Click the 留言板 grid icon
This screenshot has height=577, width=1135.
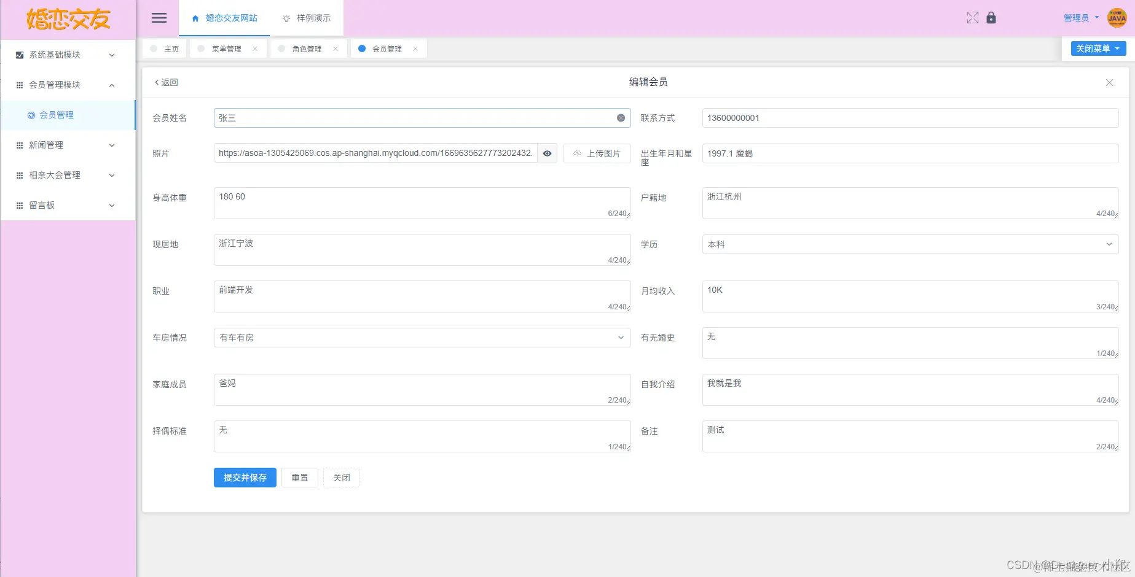pos(20,206)
